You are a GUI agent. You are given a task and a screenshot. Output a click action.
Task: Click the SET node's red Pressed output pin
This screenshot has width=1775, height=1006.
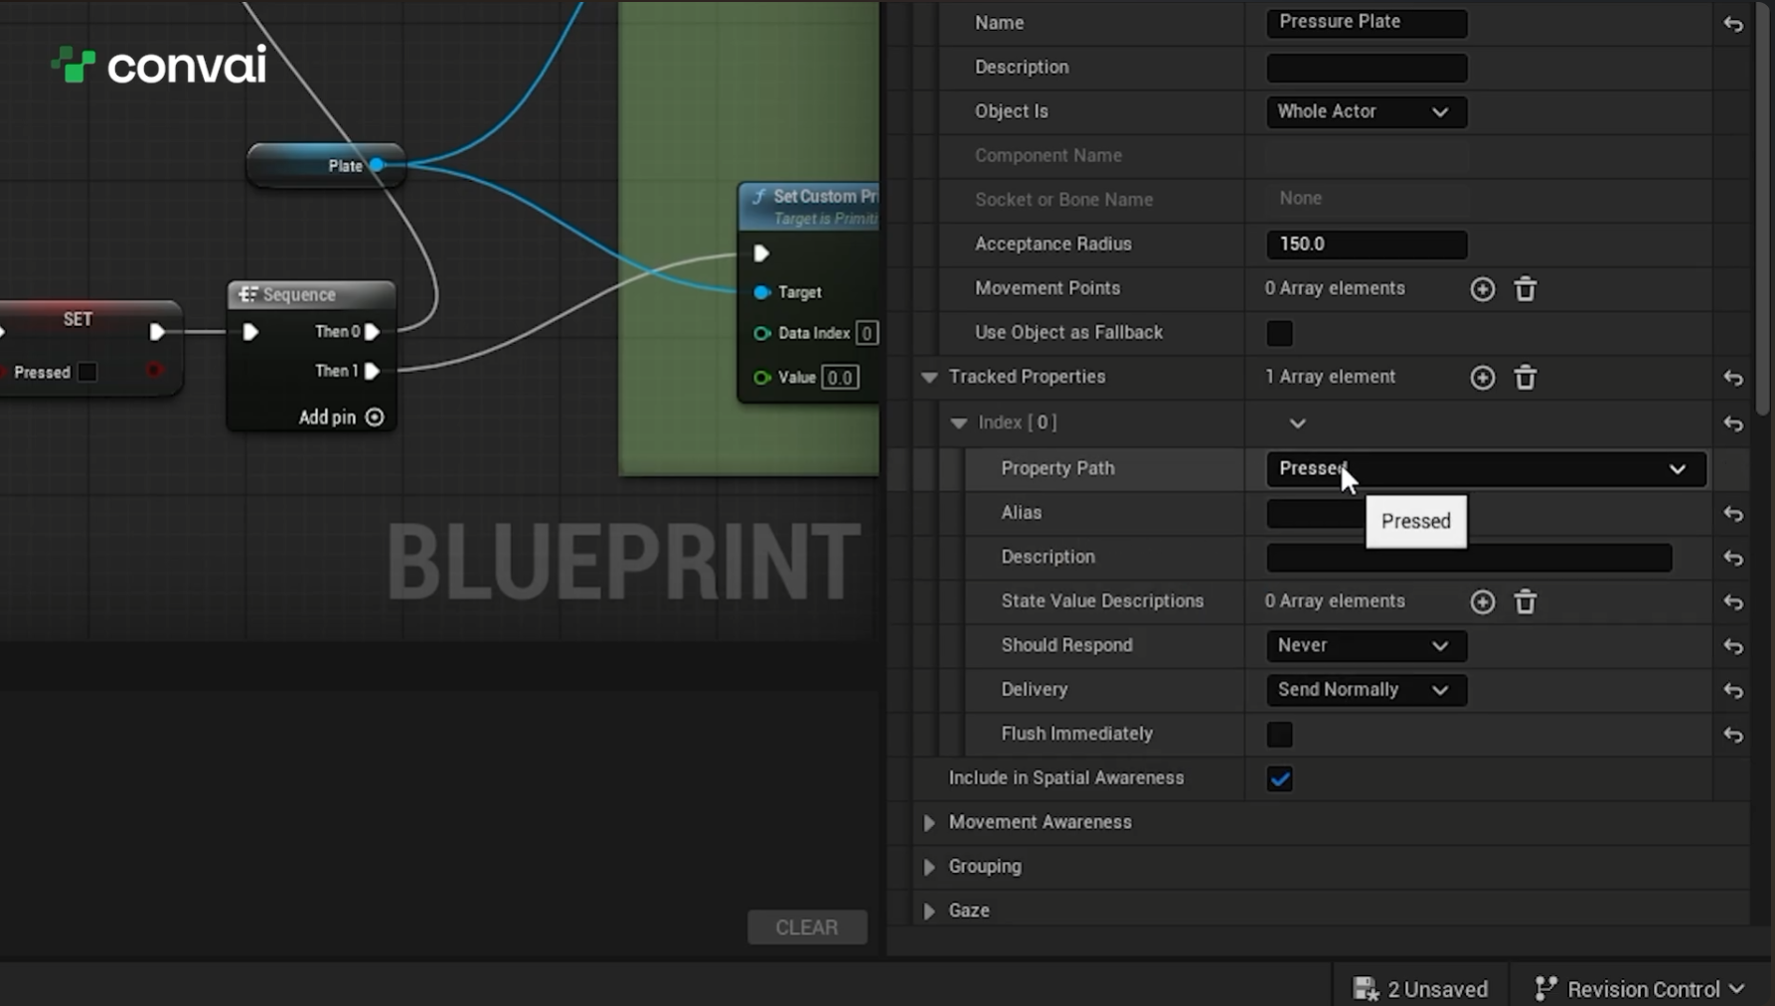click(x=154, y=371)
